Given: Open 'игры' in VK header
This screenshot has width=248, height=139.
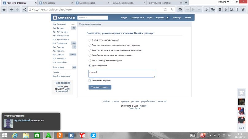Looking at the screenshot, I should click(150, 18).
